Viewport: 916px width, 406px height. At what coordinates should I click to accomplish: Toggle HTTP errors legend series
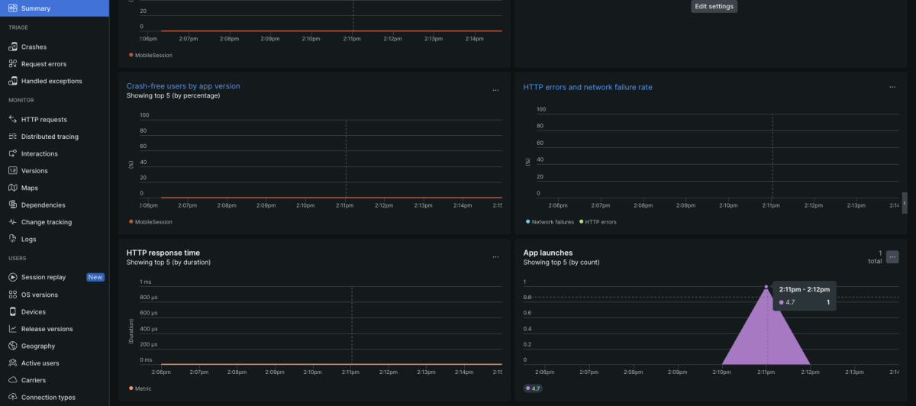click(598, 222)
